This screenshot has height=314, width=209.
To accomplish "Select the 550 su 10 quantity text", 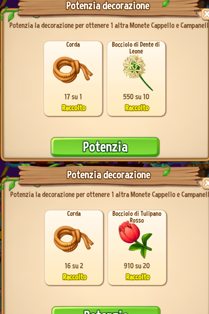I will tap(136, 97).
